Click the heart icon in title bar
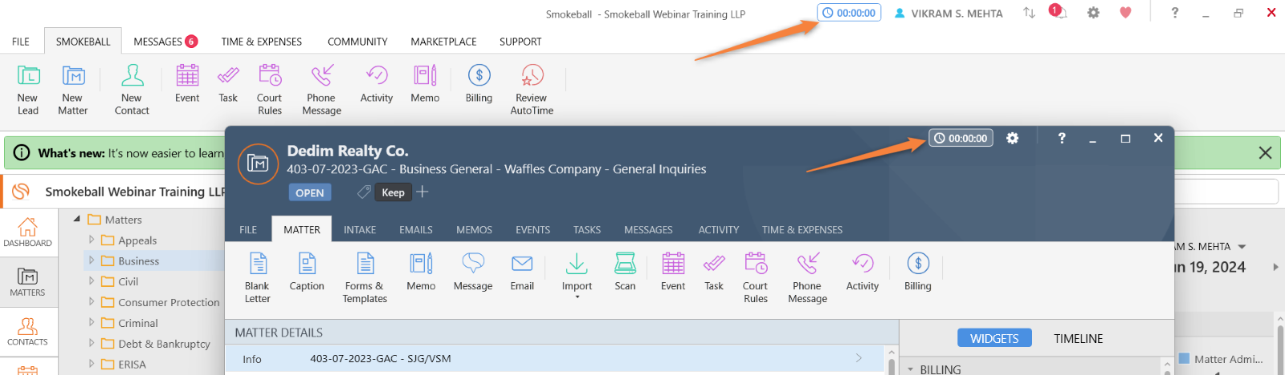This screenshot has width=1285, height=375. (1125, 13)
